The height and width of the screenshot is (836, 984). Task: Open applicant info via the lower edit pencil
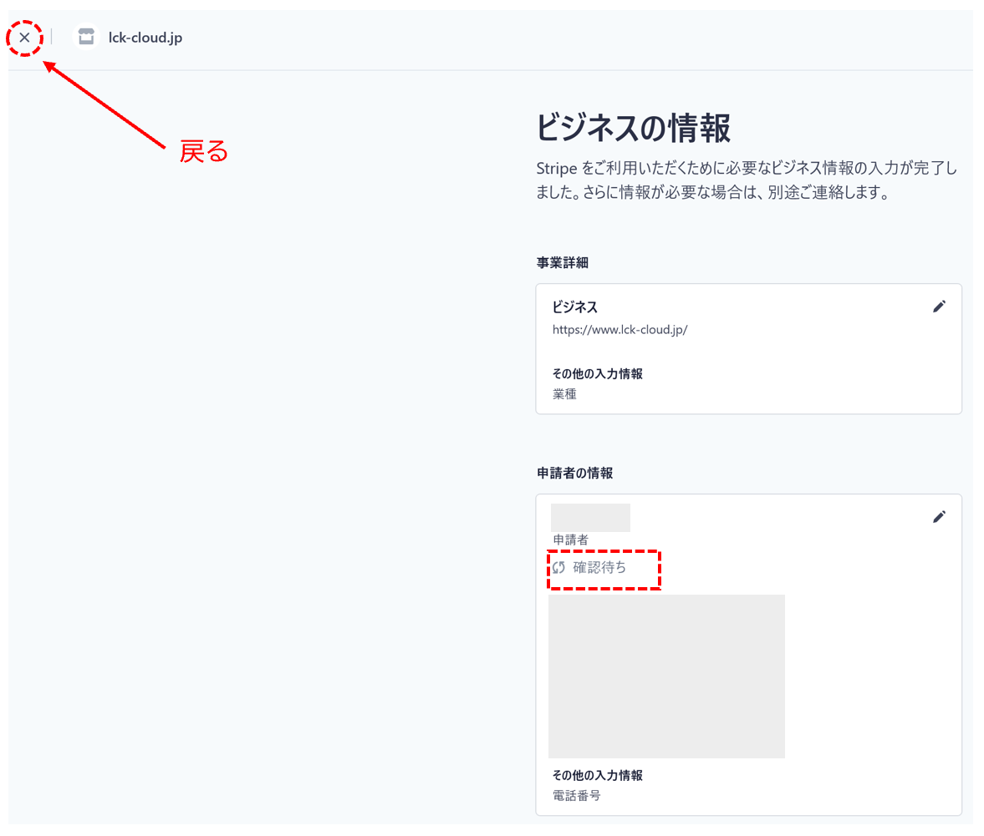click(940, 516)
